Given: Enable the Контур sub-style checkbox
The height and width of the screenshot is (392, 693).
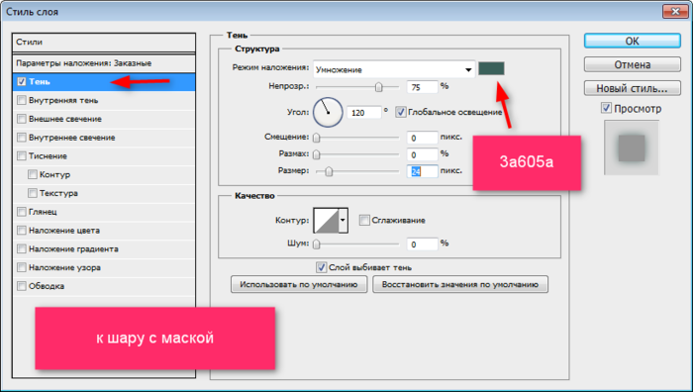Looking at the screenshot, I should [x=33, y=174].
